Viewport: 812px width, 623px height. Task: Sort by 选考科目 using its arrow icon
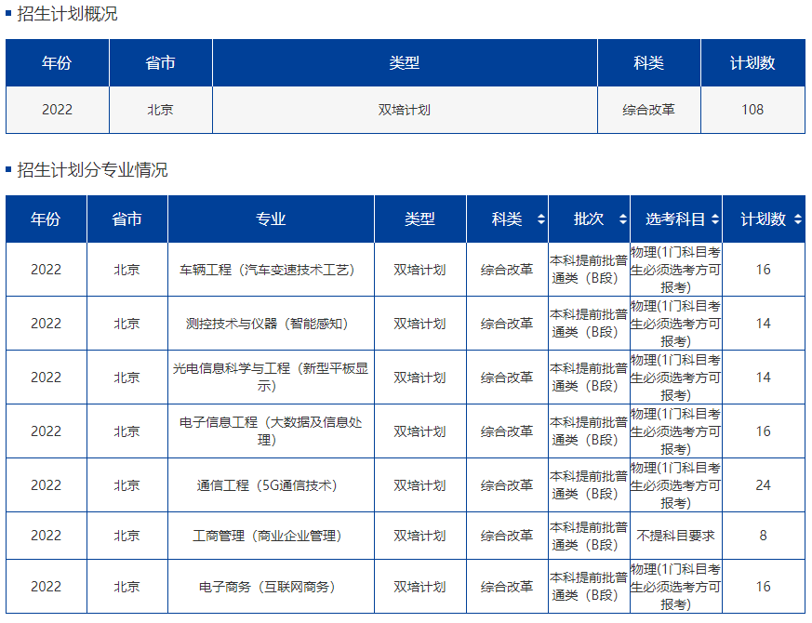click(x=714, y=219)
